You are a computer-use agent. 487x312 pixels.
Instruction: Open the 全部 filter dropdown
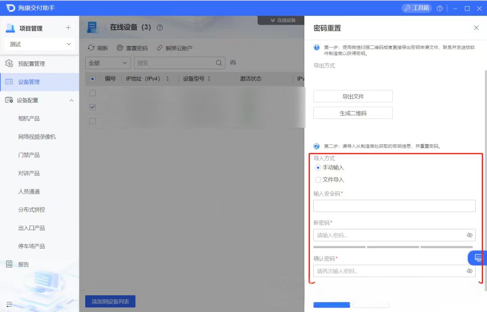click(x=108, y=63)
